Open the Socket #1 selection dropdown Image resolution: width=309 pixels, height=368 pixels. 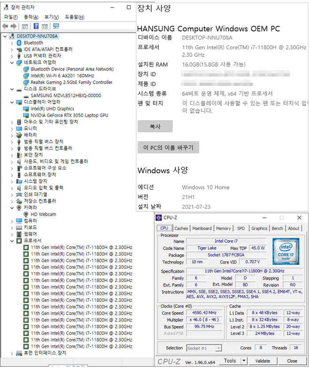point(219,348)
